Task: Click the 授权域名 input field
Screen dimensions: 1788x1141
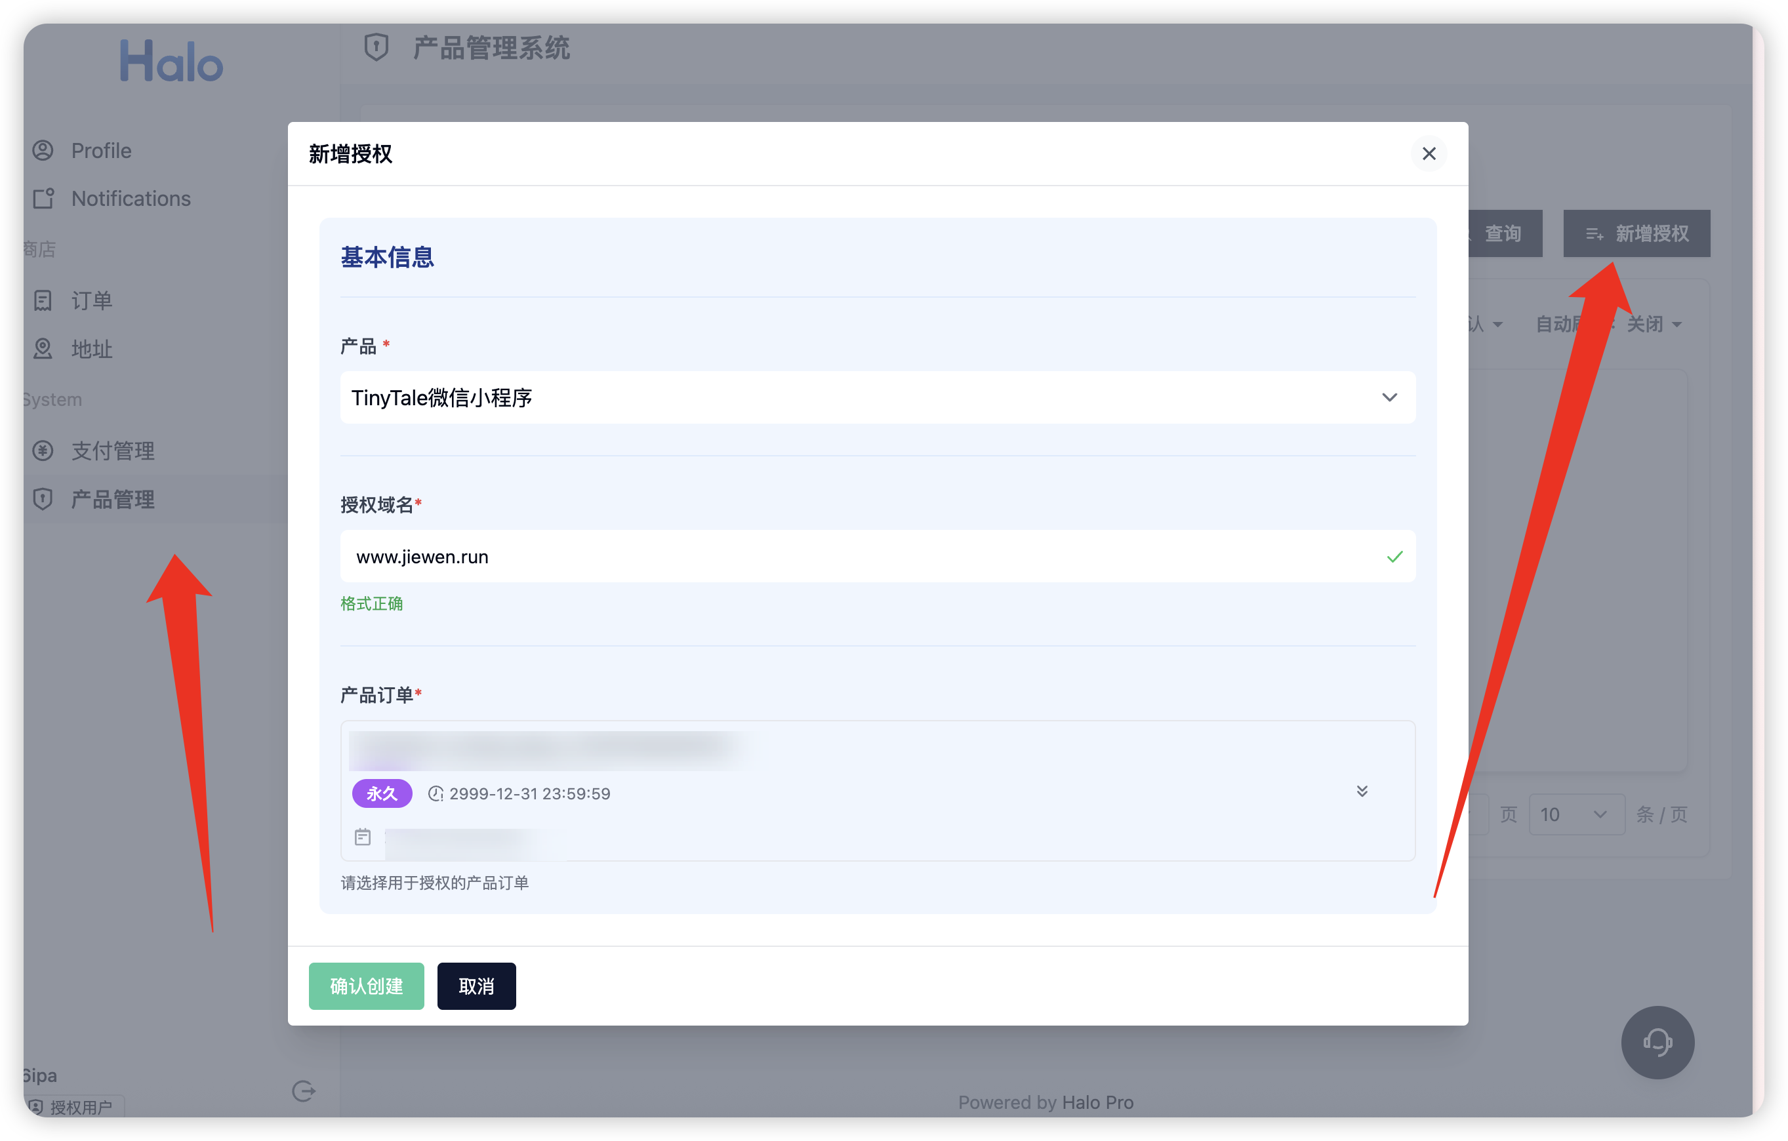Action: 861,557
